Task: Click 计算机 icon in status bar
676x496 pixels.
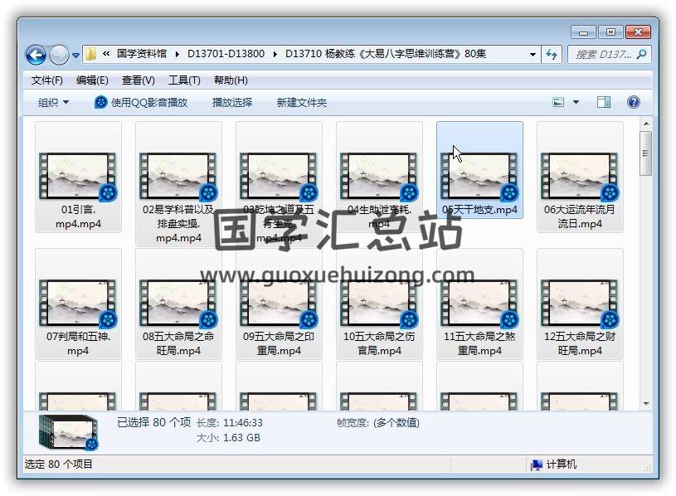Action: (536, 464)
